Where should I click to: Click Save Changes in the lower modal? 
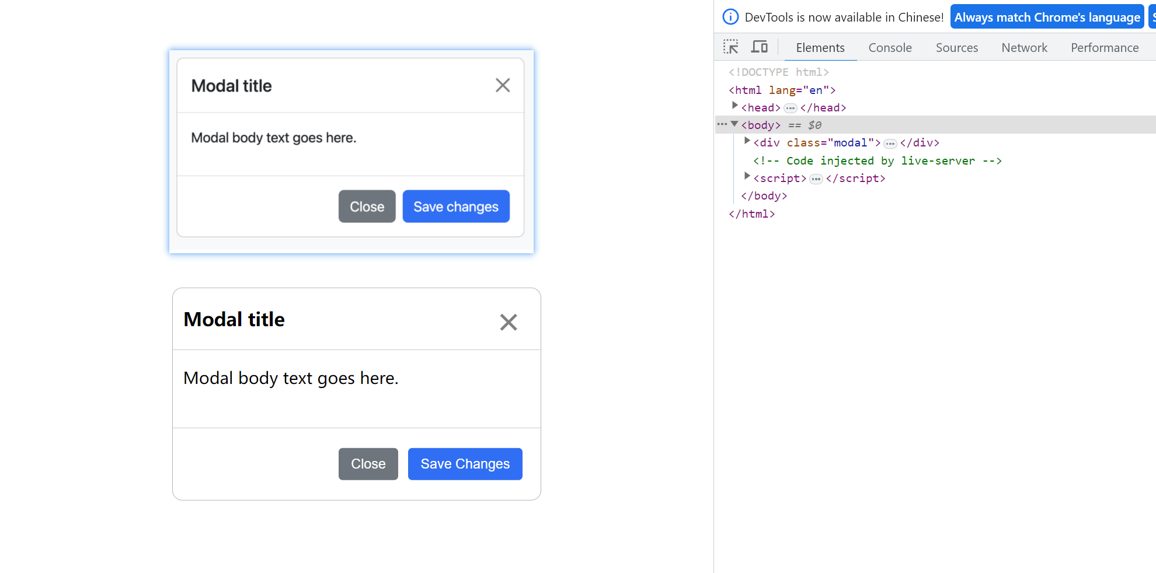(465, 464)
